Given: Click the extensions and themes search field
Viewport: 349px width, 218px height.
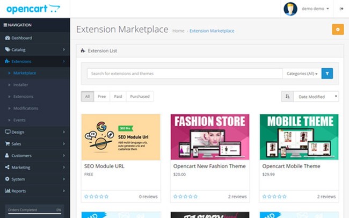Looking at the screenshot, I should point(185,74).
